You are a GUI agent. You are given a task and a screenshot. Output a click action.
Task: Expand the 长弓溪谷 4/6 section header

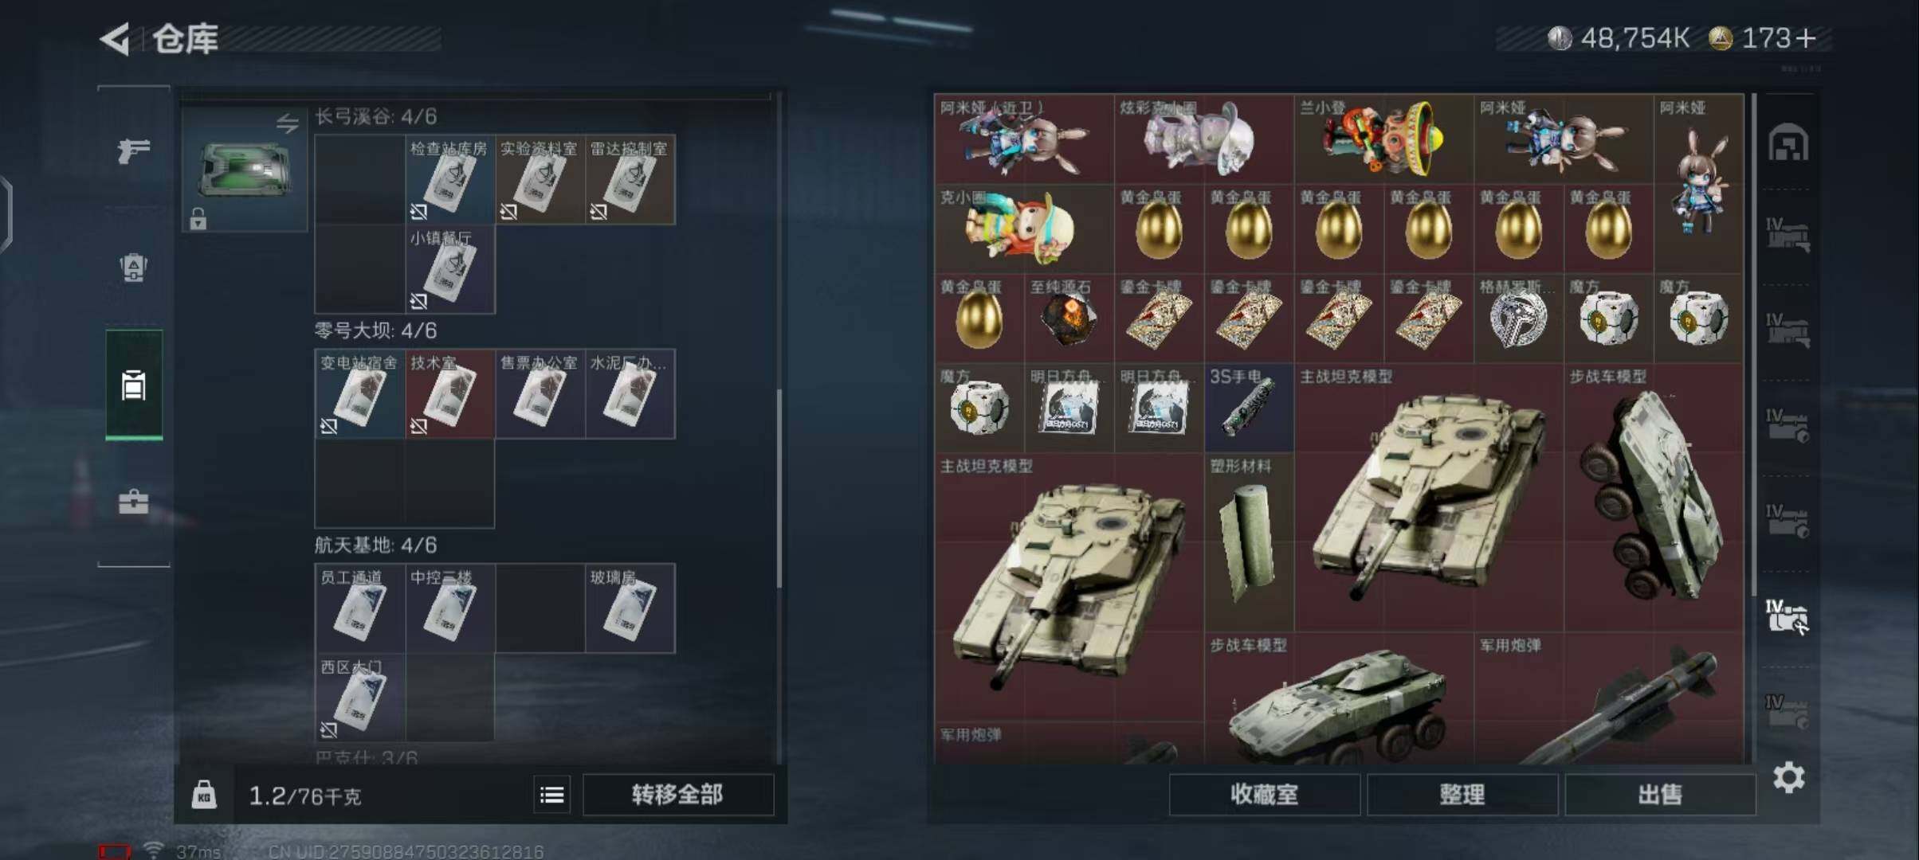coord(375,117)
